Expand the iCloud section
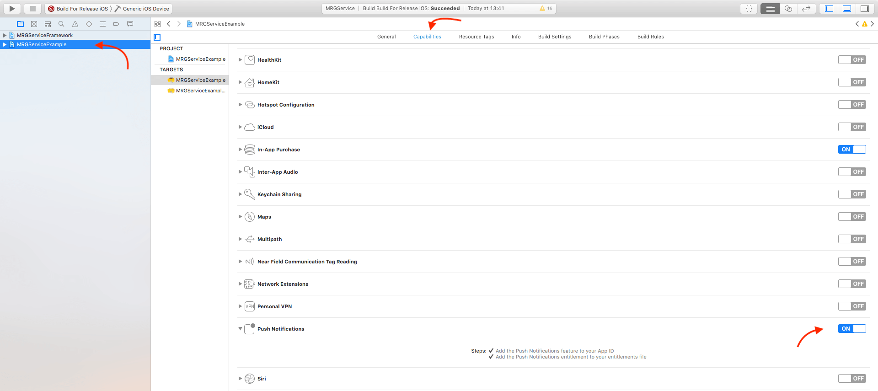Screen dimensions: 878x391 tap(240, 127)
